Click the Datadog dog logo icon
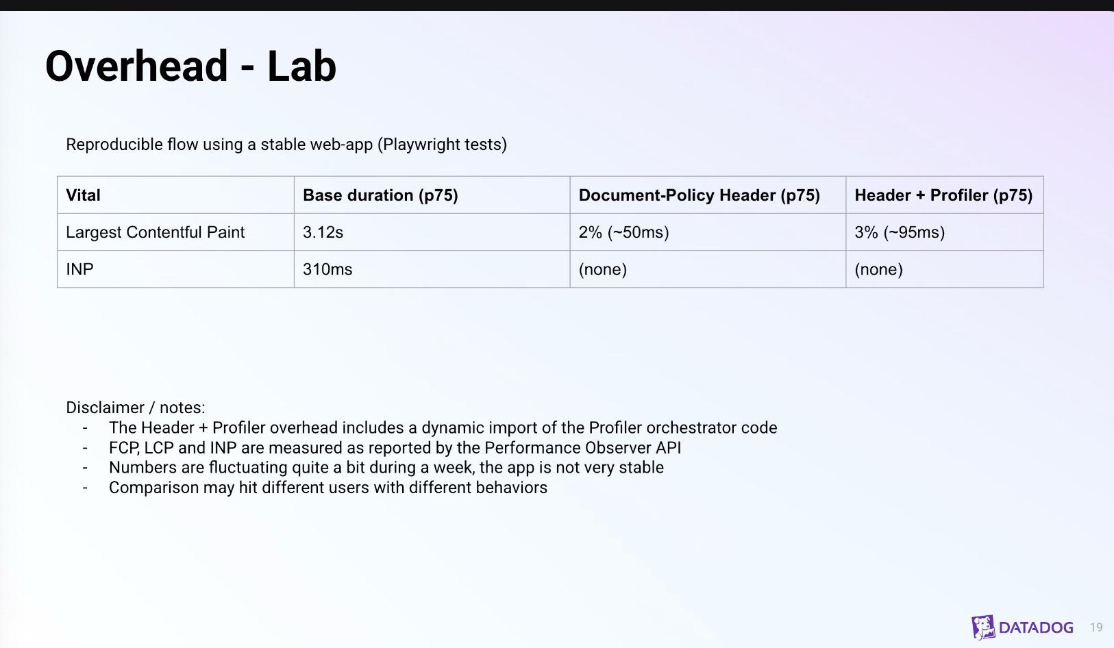Screen dimensions: 1114x648 pos(983,627)
